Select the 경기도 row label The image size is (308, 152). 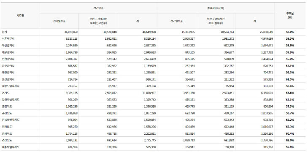6,93
